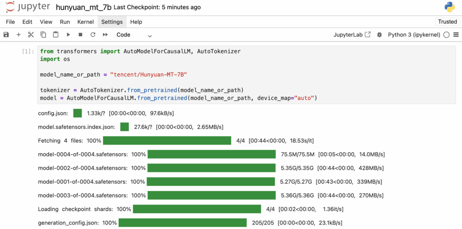The width and height of the screenshot is (462, 229).
Task: Open the cell type Code dropdown
Action: point(134,35)
